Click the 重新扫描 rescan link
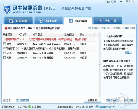Image resolution: width=138 pixels, height=110 pixels. coord(129,100)
